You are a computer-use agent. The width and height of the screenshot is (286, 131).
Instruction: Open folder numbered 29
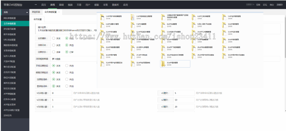(203, 56)
